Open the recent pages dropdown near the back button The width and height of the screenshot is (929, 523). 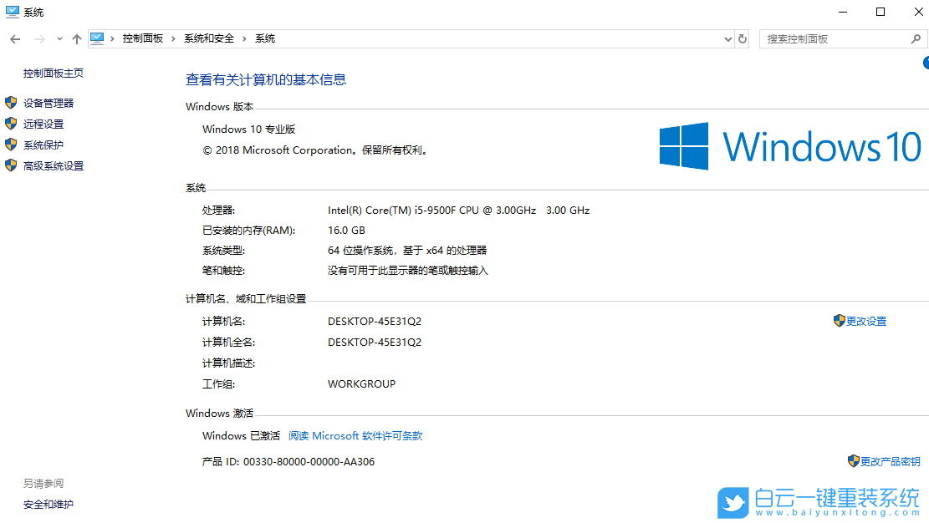point(59,38)
